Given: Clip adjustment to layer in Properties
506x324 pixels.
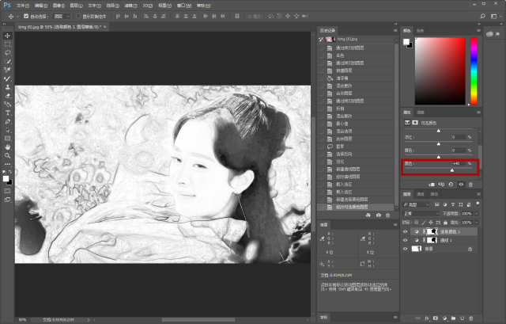Looking at the screenshot, I should [432, 185].
